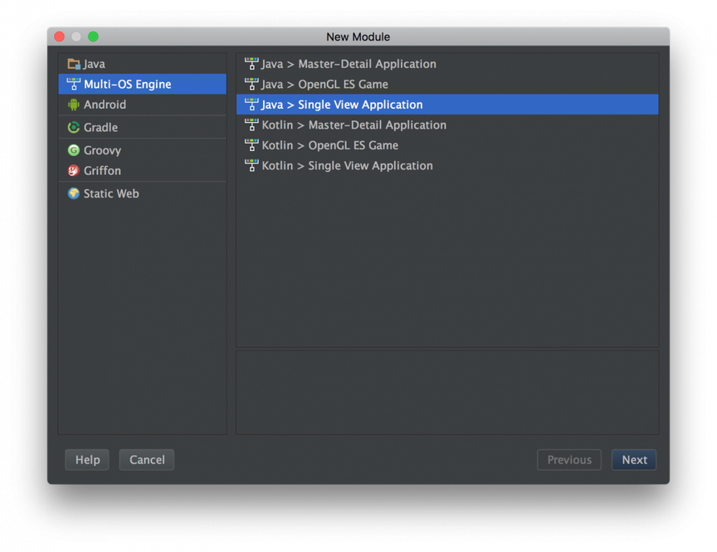Viewport: 717px width, 552px height.
Task: Select Java > Single View Application template
Action: pyautogui.click(x=447, y=105)
